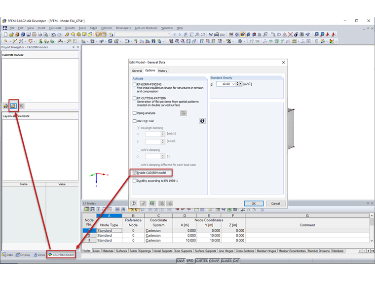Image resolution: width=375 pixels, height=281 pixels.
Task: Click the edit comment icon in dialog footer
Action: [x=143, y=203]
